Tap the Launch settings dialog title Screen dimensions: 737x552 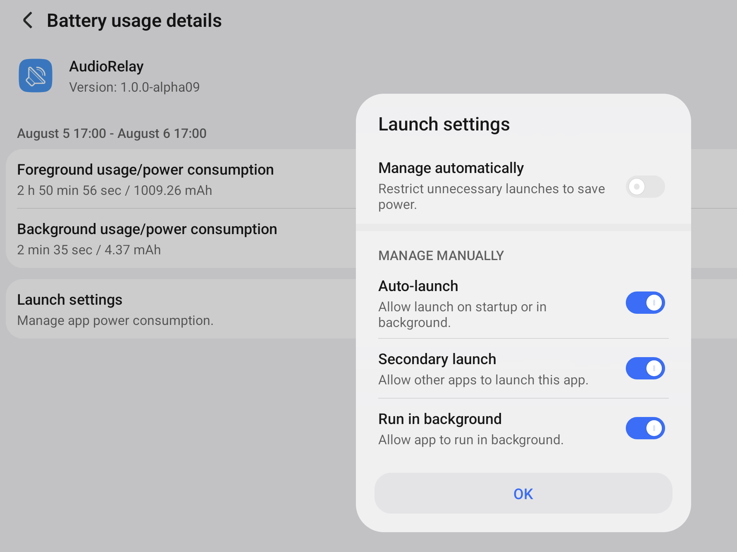pyautogui.click(x=444, y=124)
